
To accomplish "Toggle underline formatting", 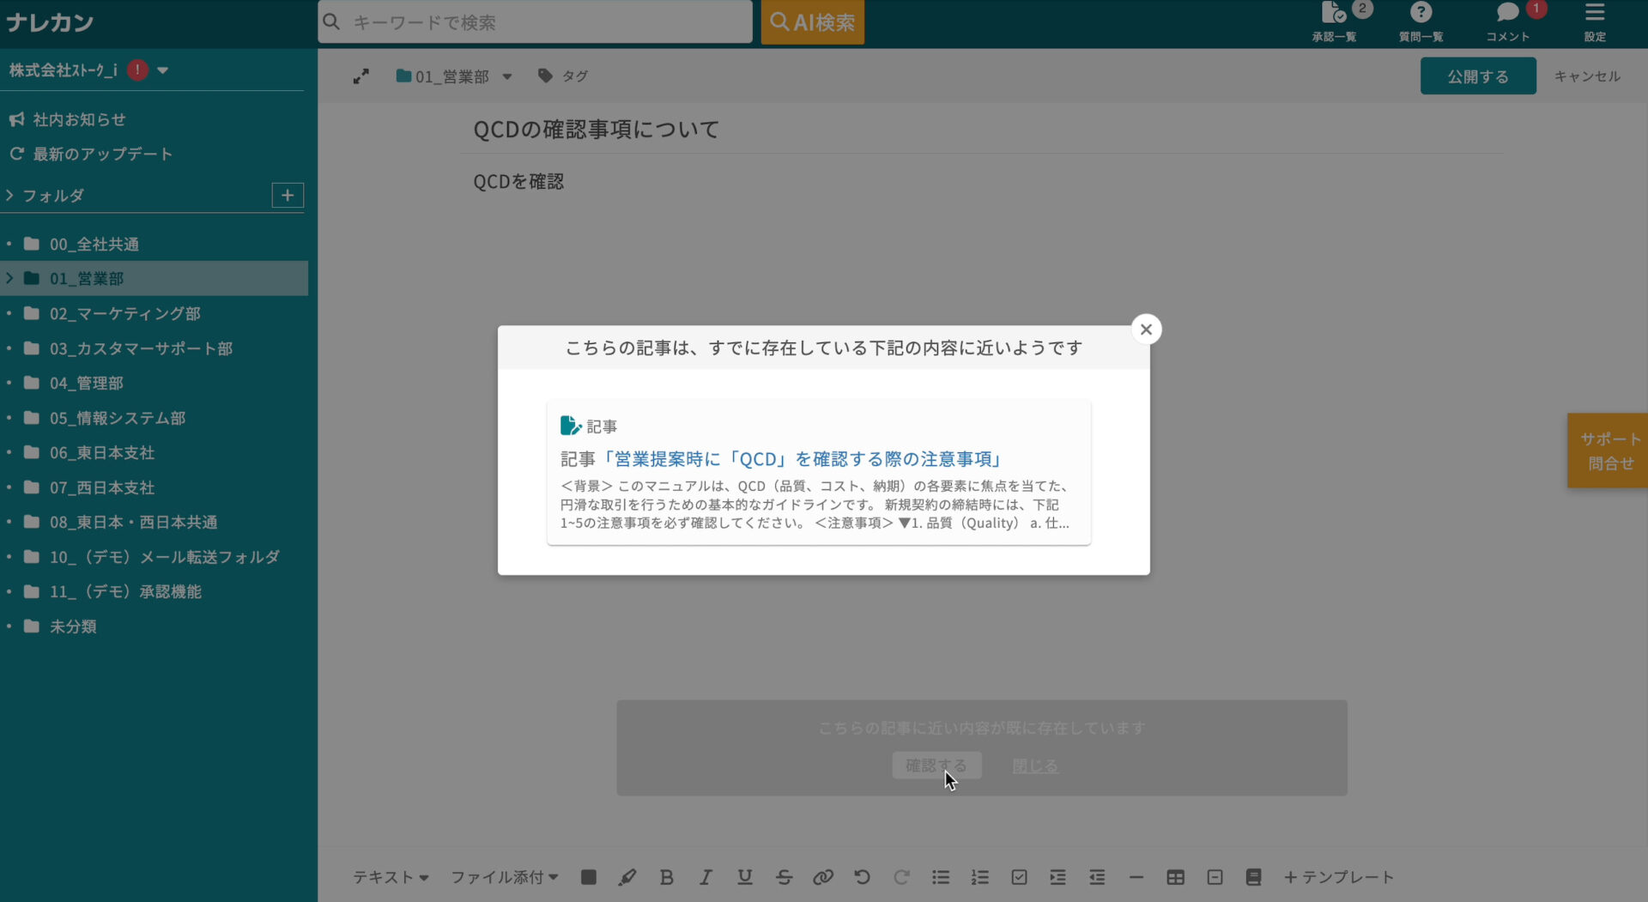I will tap(744, 877).
